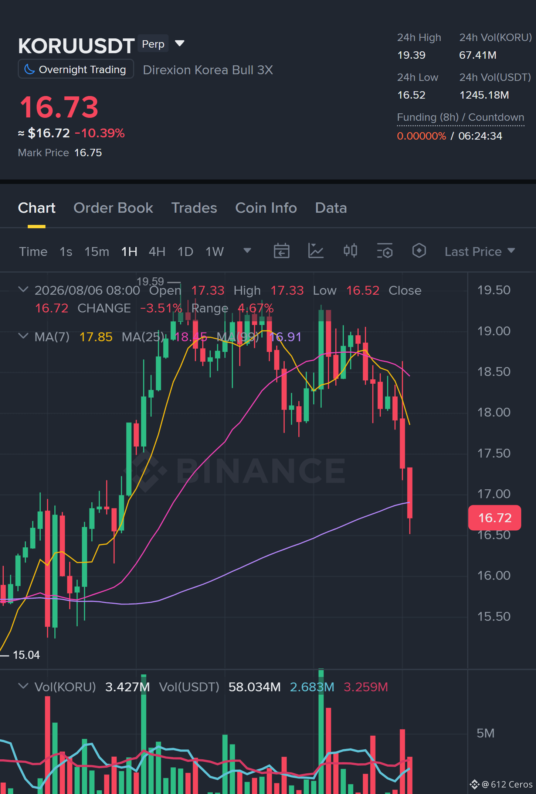Click the 0.00000% funding rate value
The height and width of the screenshot is (794, 536).
421,136
